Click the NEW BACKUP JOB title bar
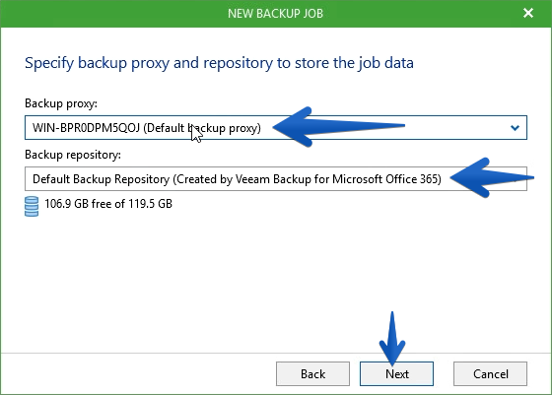 [275, 14]
